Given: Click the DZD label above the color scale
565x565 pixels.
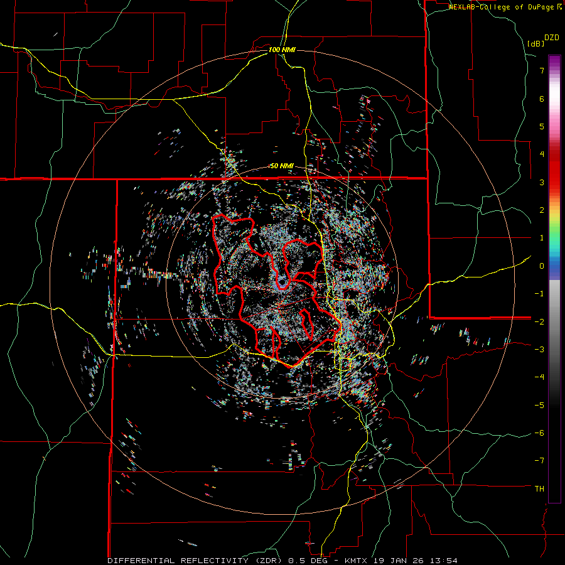Looking at the screenshot, I should click(x=552, y=38).
